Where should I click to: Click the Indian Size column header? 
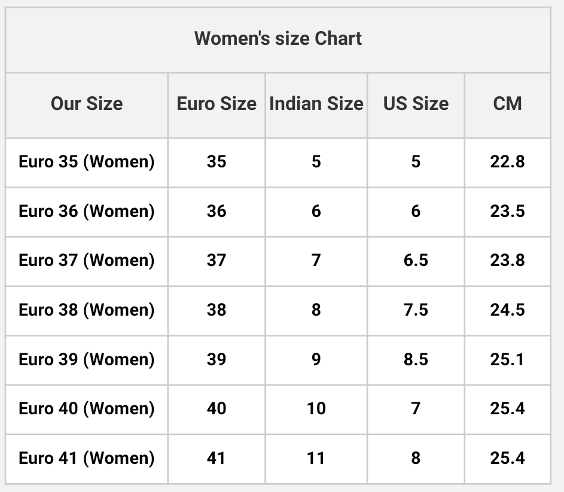[x=316, y=103]
